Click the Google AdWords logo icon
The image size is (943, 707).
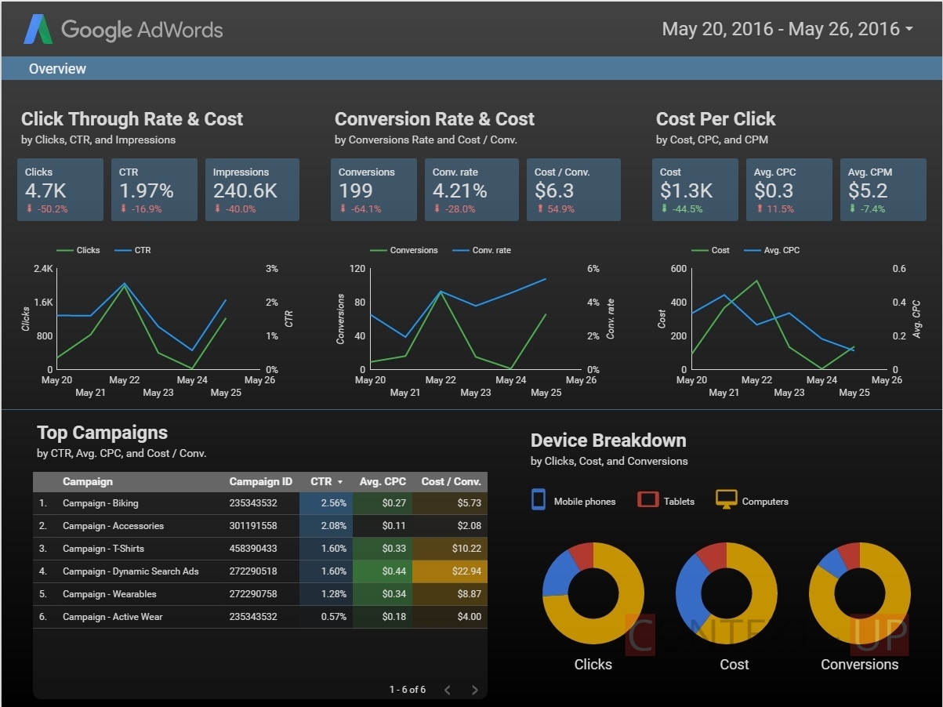[x=38, y=30]
